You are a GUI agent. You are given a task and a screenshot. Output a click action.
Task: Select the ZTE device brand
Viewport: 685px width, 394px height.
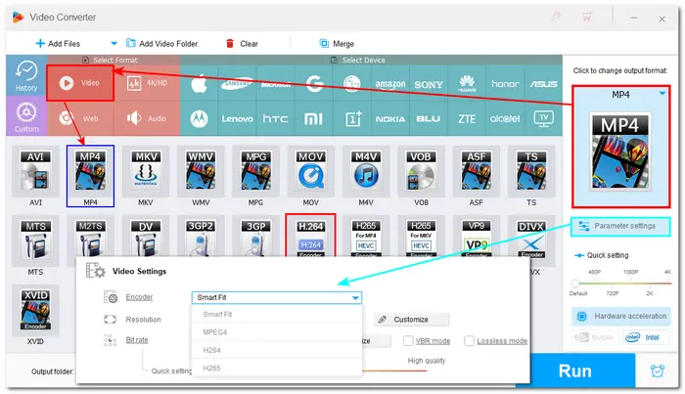467,118
